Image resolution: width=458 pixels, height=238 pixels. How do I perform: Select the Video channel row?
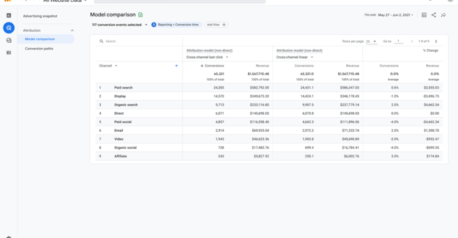tap(269, 139)
